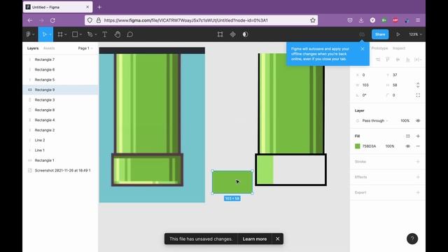Click the independent corners icon
Viewport: 448px width, 252px height.
[x=418, y=95]
